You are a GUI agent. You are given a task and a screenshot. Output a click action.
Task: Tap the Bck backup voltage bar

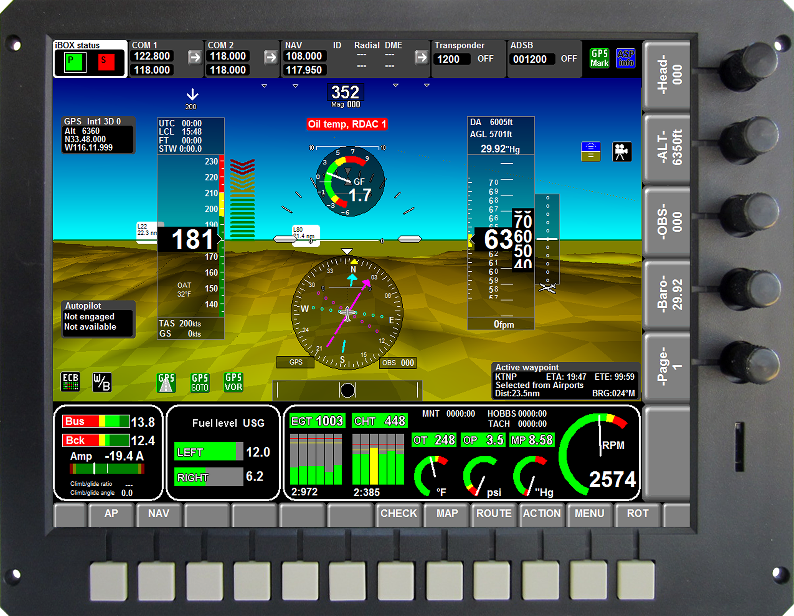[96, 440]
